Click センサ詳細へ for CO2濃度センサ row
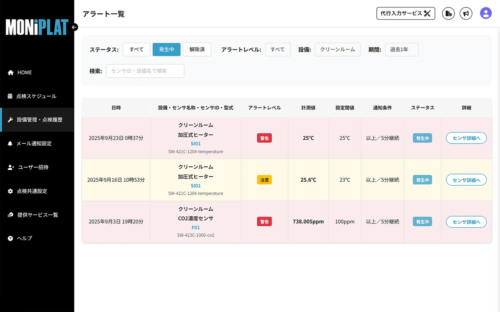This screenshot has height=312, width=500. click(x=466, y=222)
